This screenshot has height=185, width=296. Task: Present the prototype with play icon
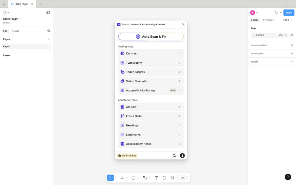[x=276, y=13]
